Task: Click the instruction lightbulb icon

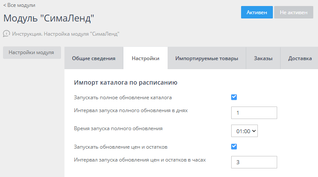Action: (x=6, y=33)
